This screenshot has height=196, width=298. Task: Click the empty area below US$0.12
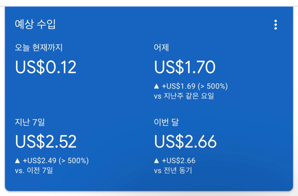[46, 91]
